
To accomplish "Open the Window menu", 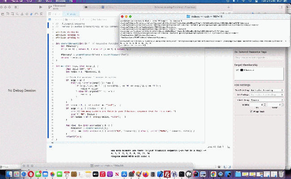I will [61, 1].
